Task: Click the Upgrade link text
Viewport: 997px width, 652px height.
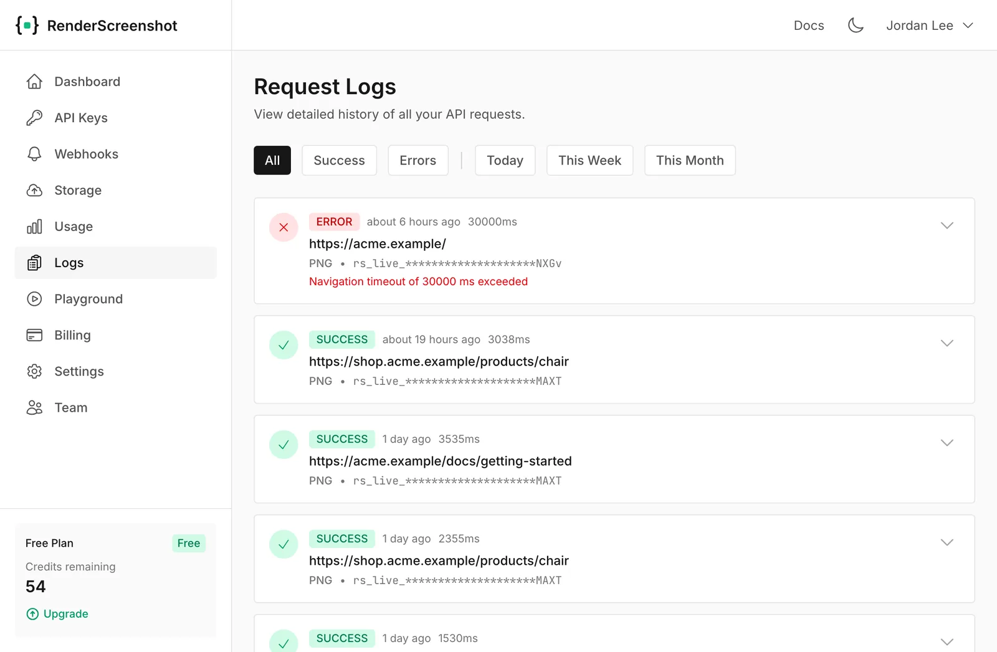Action: [66, 614]
